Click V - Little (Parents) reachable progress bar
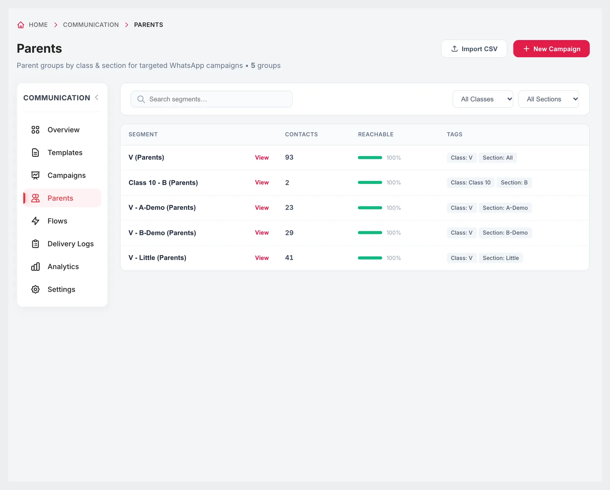610x490 pixels. [x=370, y=258]
